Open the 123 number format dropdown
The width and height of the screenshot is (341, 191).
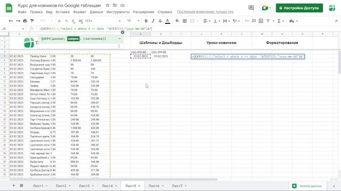click(88, 21)
